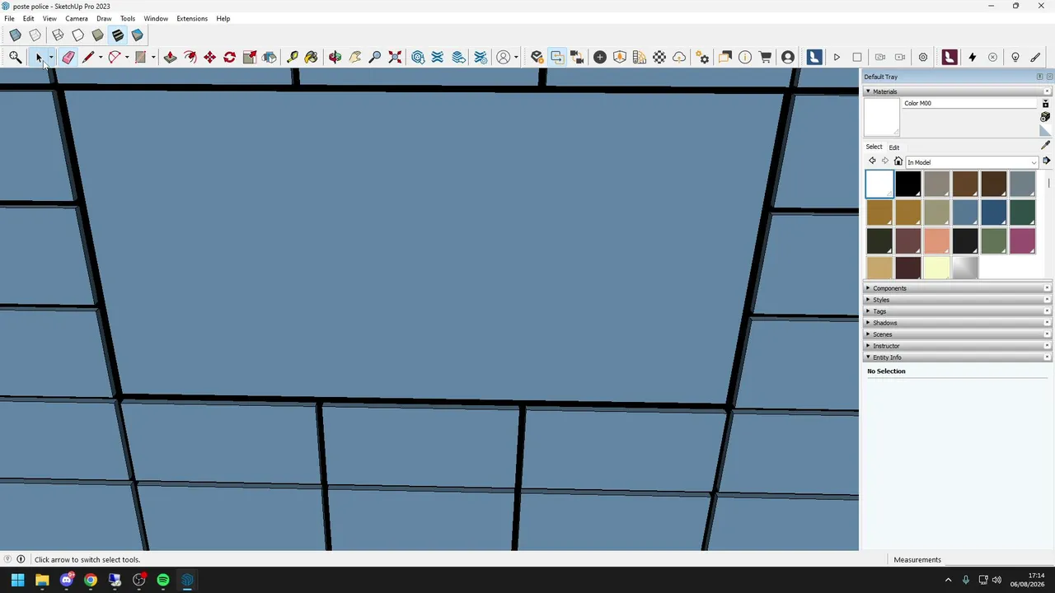Switch to Shaded face style
Screen dimensions: 1055x593
tap(97, 35)
